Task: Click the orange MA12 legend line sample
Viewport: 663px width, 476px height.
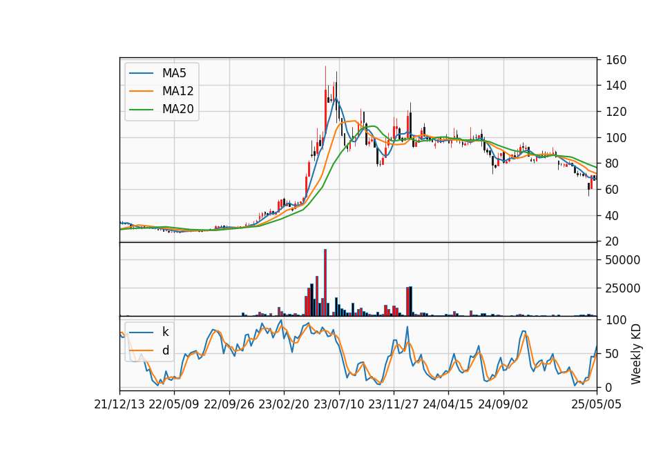Action: point(141,91)
